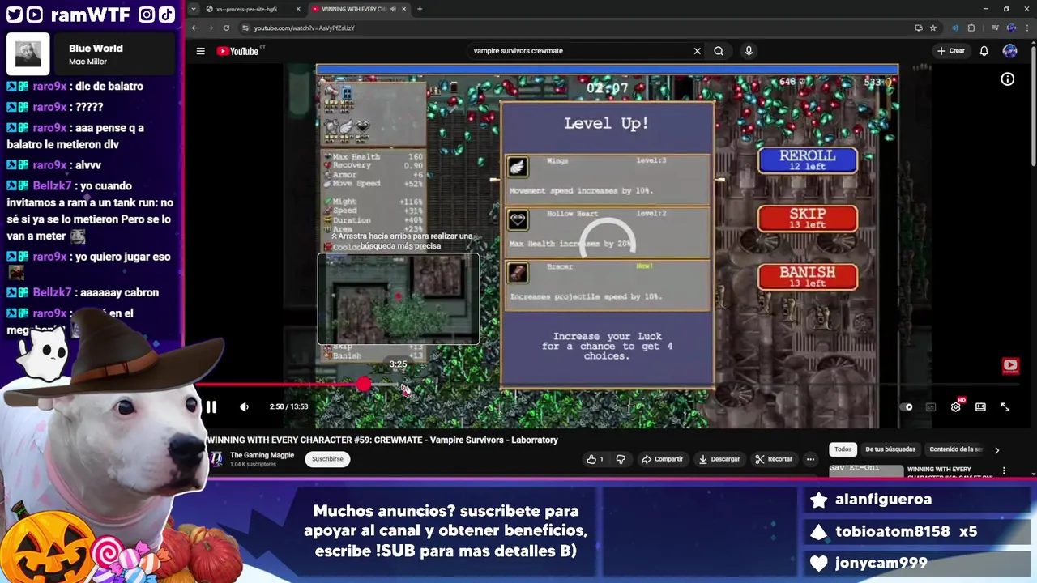This screenshot has width=1037, height=583.
Task: Close the first browser tab
Action: pyautogui.click(x=297, y=9)
